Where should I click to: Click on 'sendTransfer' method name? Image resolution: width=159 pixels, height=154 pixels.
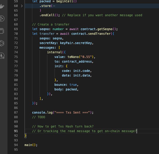pyautogui.click(x=99, y=34)
